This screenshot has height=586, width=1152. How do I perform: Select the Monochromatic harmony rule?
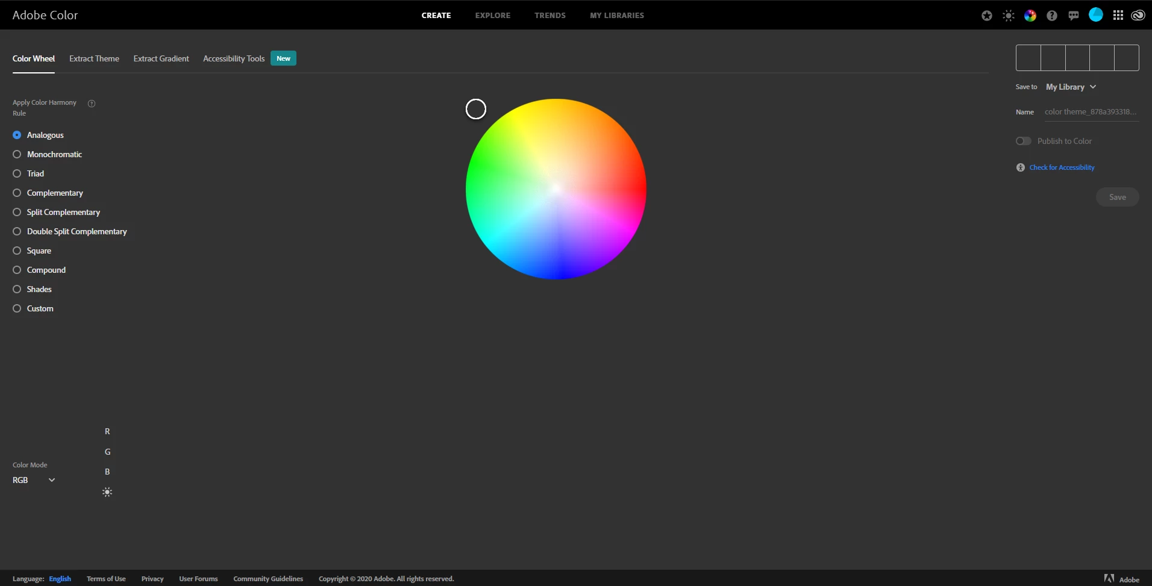[x=47, y=154]
